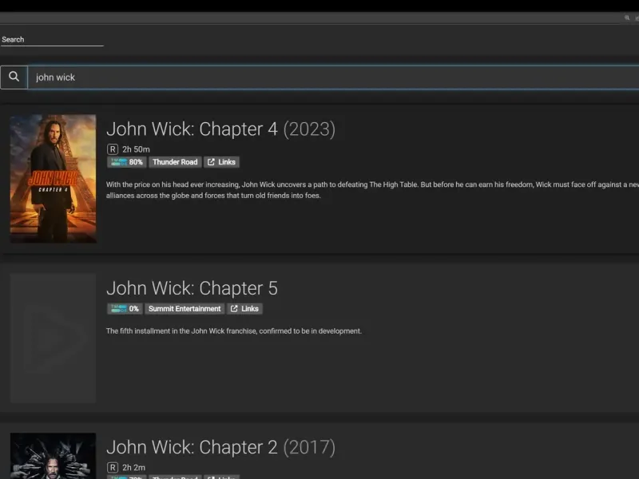The width and height of the screenshot is (639, 479).
Task: Open the Search tab label
Action: coord(13,39)
